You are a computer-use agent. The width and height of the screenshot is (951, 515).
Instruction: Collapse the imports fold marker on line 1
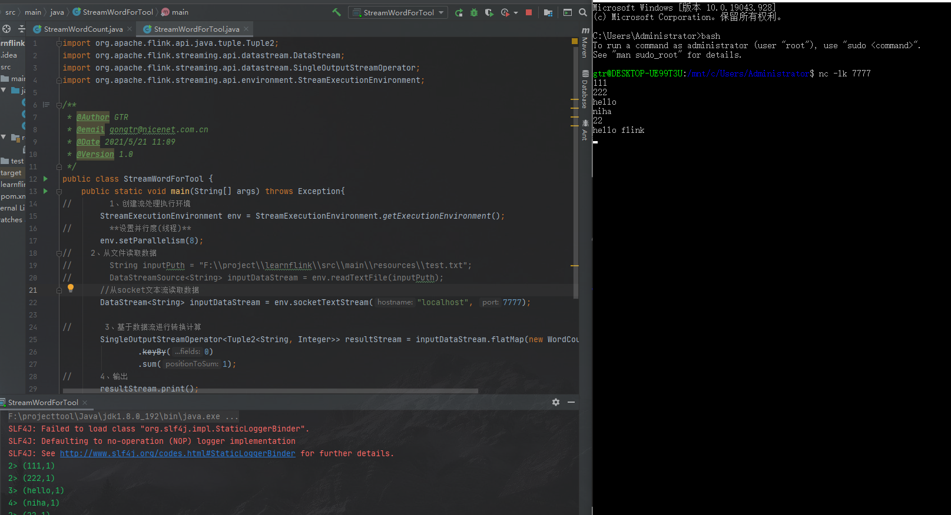tap(59, 43)
